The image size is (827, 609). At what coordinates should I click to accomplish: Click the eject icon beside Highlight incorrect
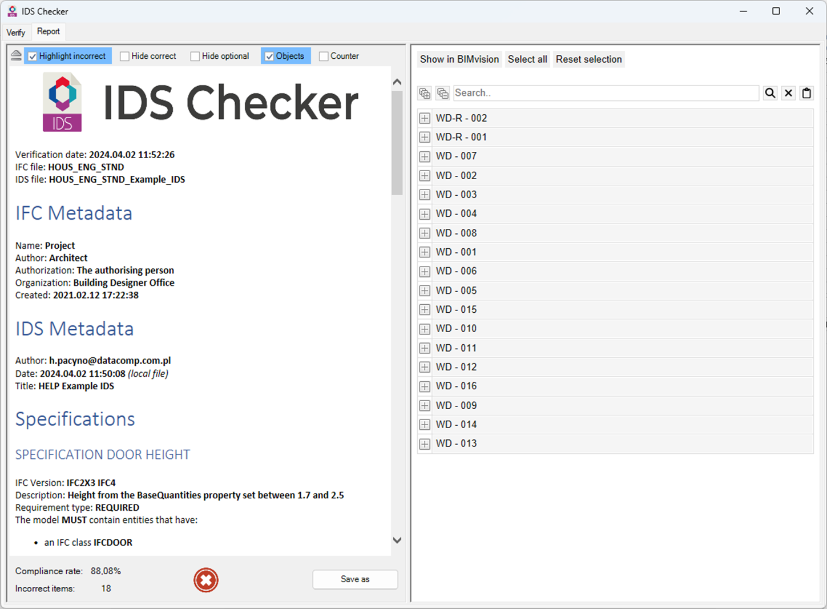tap(16, 55)
